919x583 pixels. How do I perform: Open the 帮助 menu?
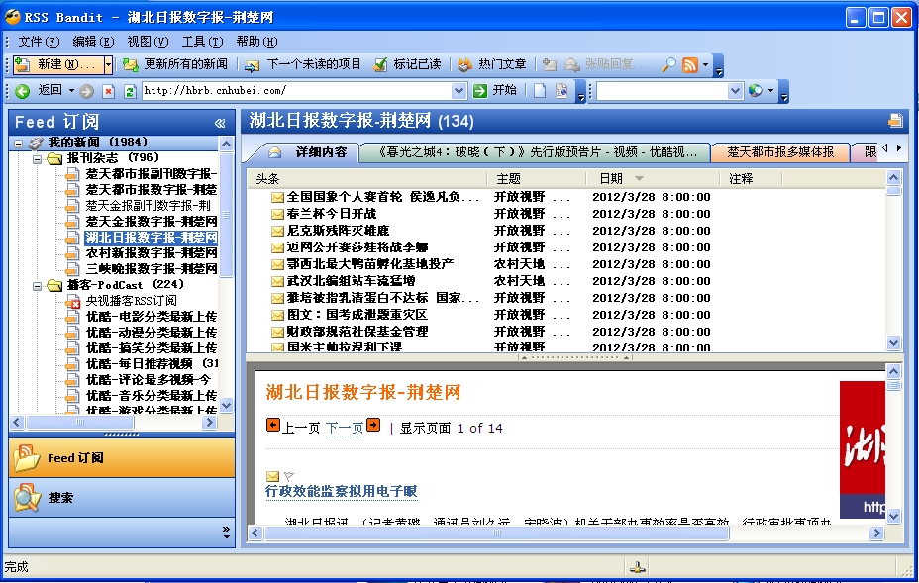point(256,41)
